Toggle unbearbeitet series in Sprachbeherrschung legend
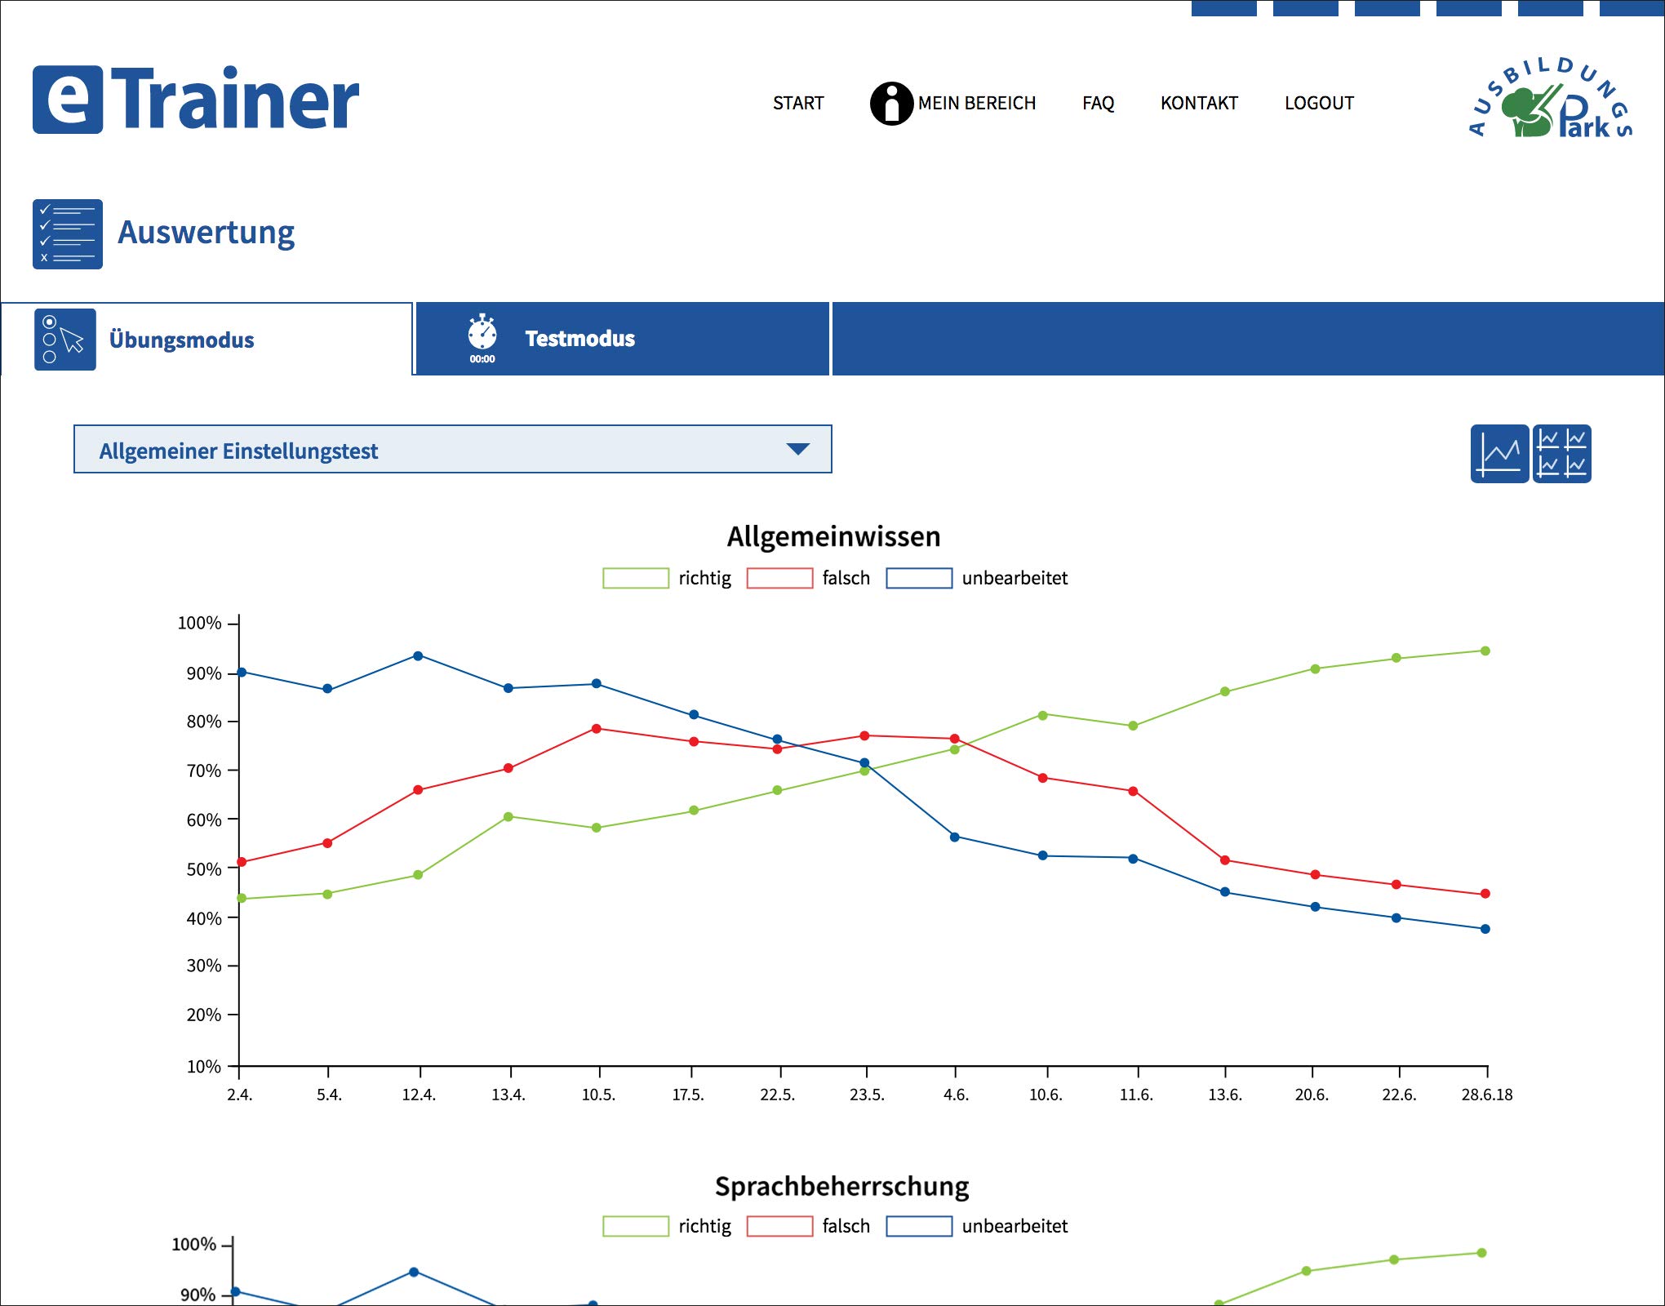Image resolution: width=1665 pixels, height=1306 pixels. (x=919, y=1226)
